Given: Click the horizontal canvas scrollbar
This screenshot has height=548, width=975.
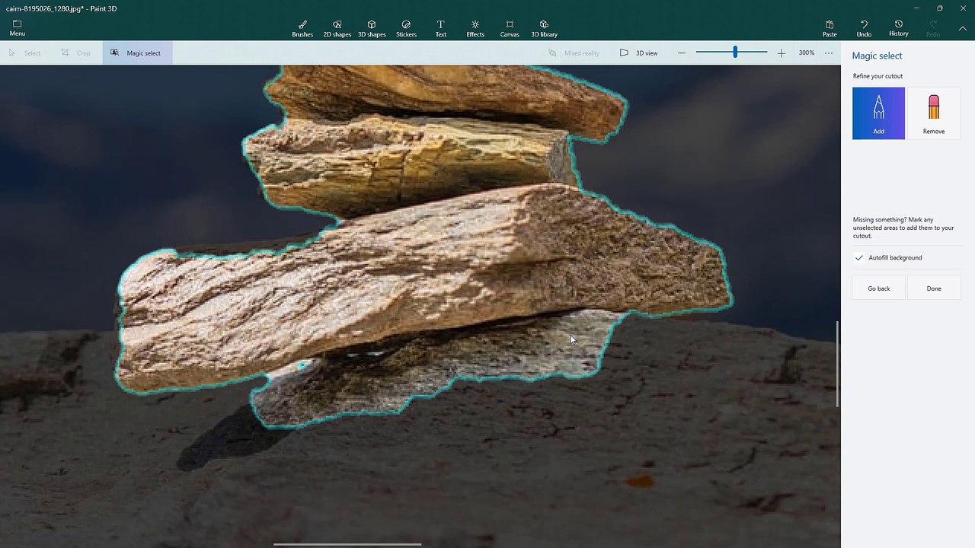Looking at the screenshot, I should coord(347,544).
